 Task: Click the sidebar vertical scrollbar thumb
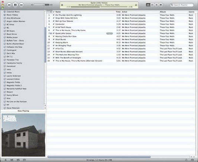(45, 45)
